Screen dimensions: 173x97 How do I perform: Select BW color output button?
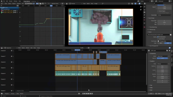point(161,43)
